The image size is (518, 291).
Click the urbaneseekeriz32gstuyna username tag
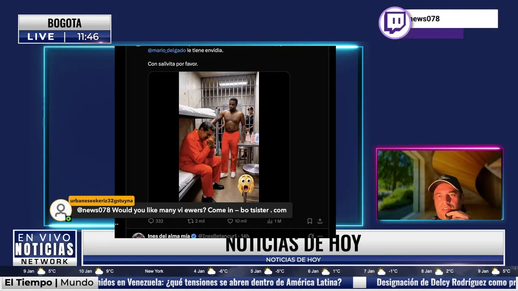pos(101,200)
